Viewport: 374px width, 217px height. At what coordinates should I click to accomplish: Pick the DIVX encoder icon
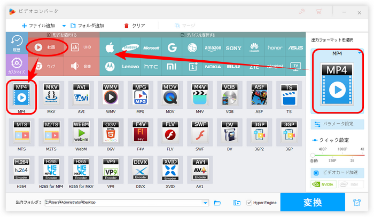click(x=141, y=170)
